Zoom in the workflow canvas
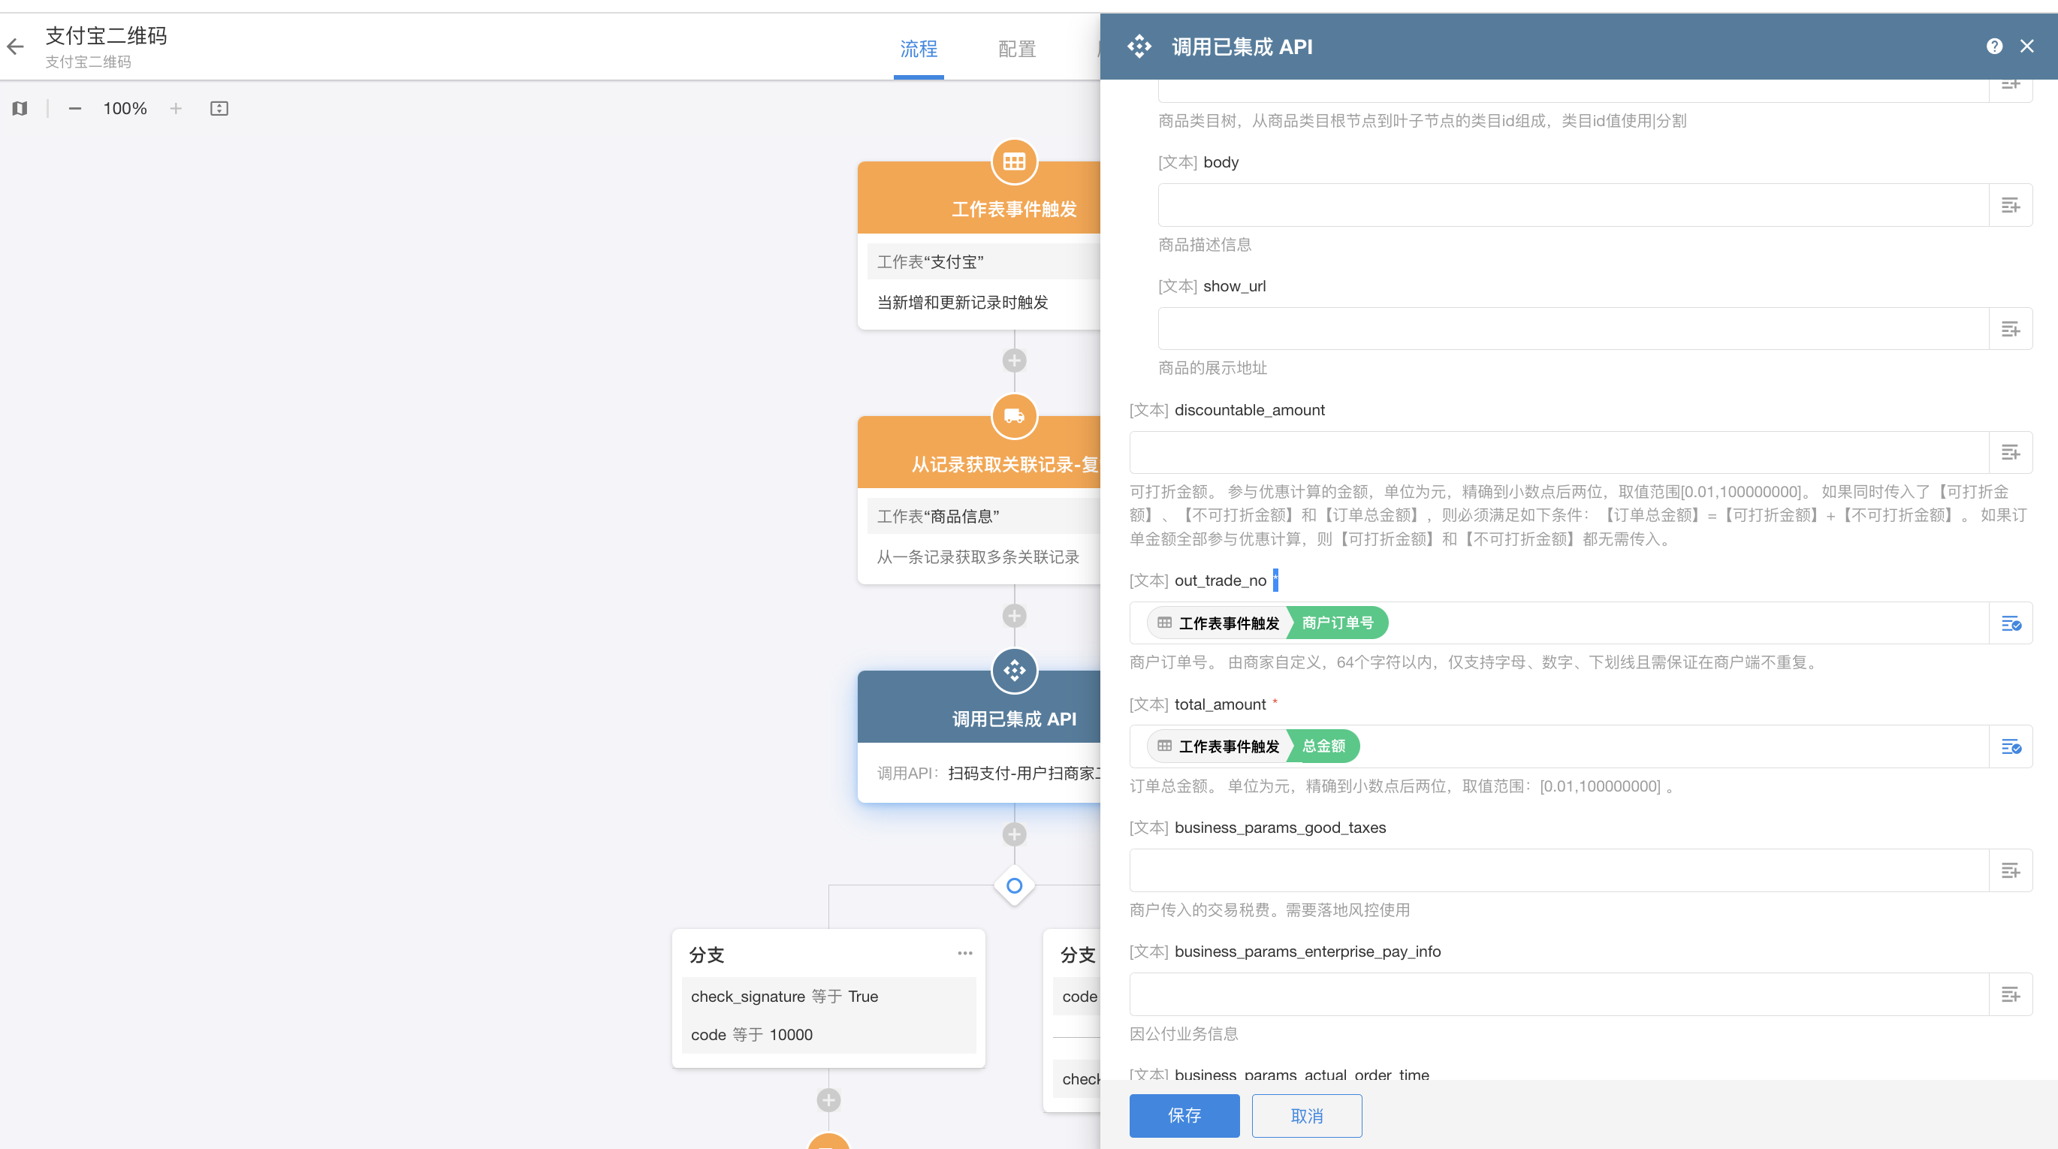 [176, 109]
